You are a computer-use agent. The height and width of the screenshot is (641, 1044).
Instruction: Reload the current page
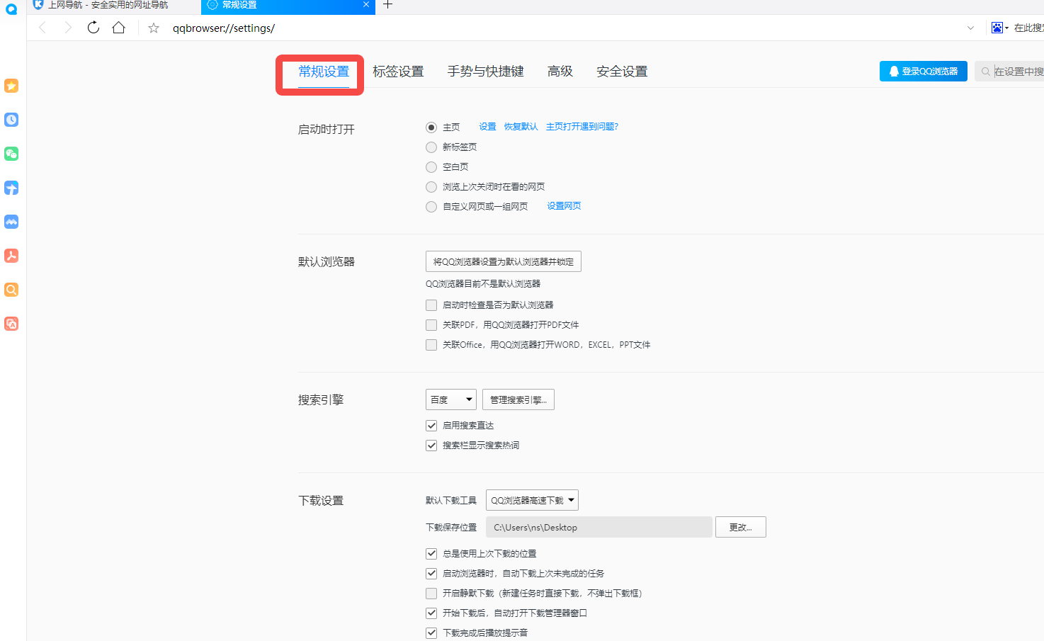[x=93, y=28]
